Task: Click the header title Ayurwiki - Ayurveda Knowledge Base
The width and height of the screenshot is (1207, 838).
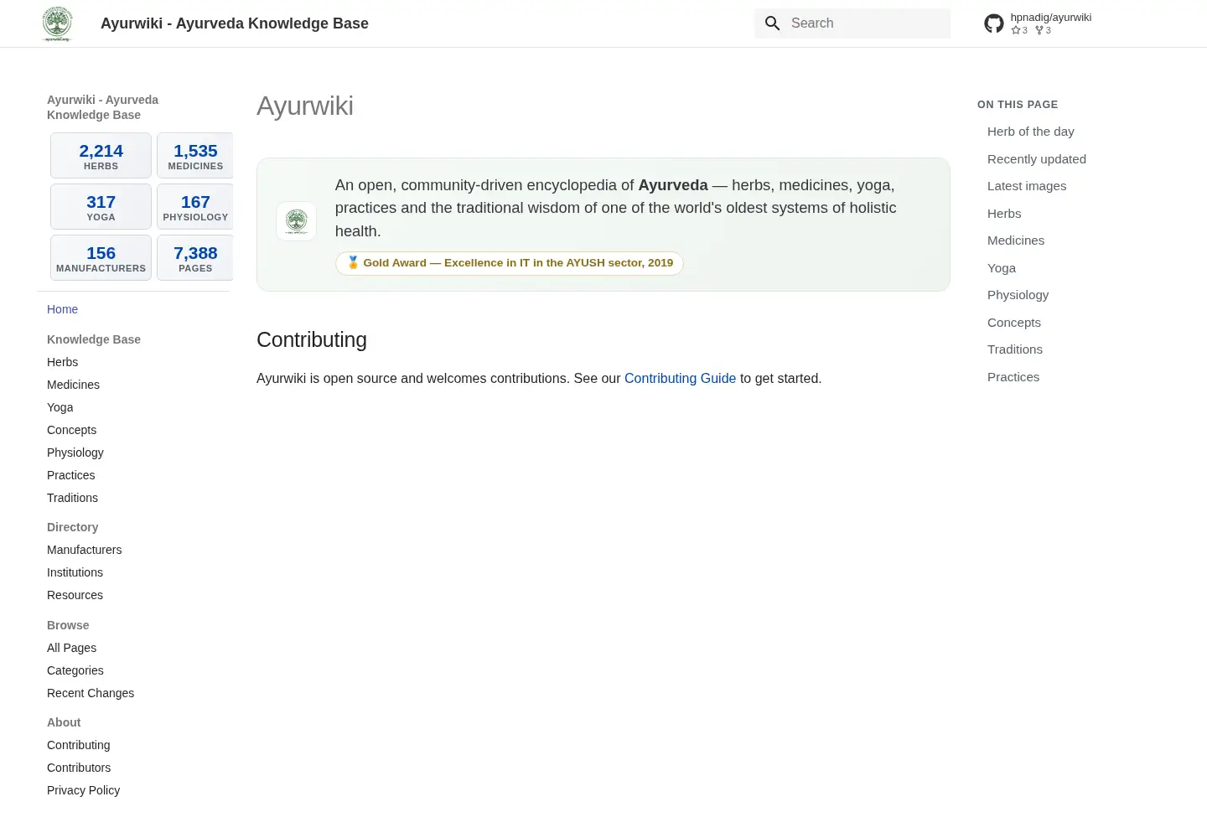Action: click(235, 23)
